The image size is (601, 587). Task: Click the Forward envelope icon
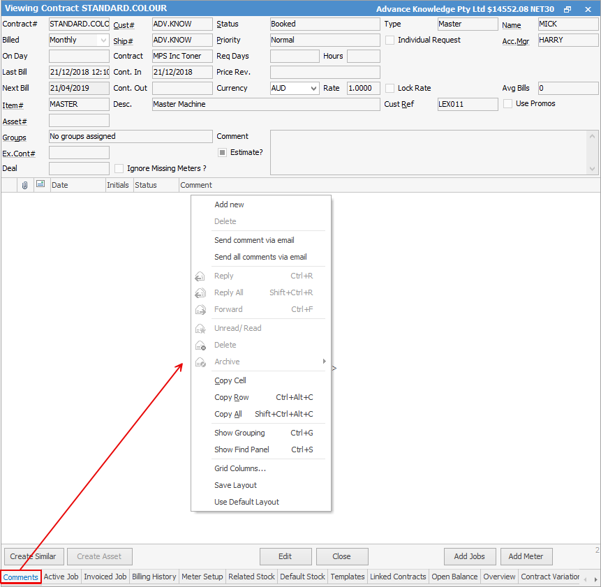pos(200,310)
